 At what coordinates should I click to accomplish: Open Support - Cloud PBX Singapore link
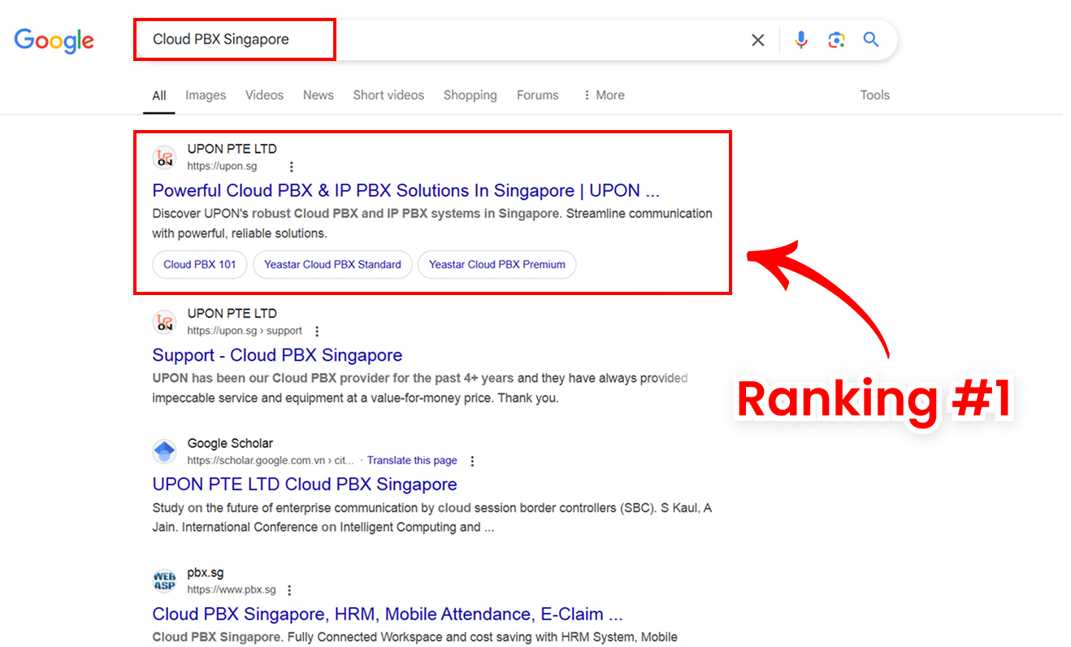pos(277,355)
